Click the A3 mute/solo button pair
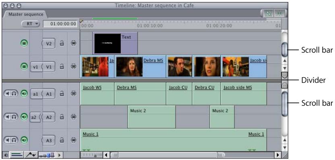This screenshot has height=160, width=335. pyautogui.click(x=11, y=140)
